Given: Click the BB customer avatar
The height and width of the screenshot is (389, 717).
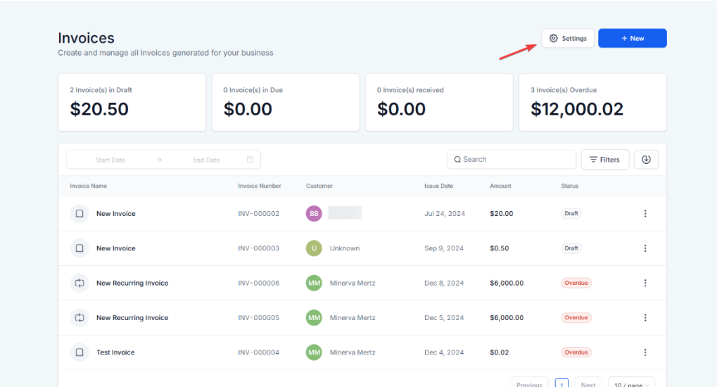Looking at the screenshot, I should (x=314, y=214).
